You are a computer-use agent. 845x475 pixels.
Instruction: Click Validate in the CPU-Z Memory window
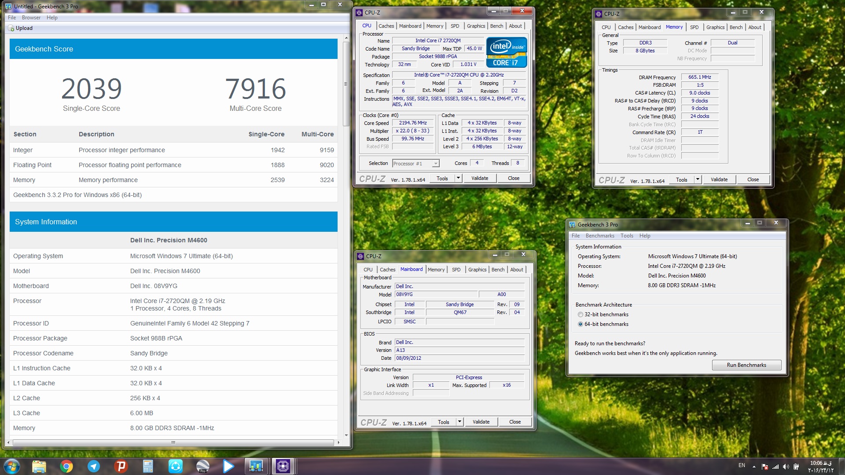click(719, 179)
